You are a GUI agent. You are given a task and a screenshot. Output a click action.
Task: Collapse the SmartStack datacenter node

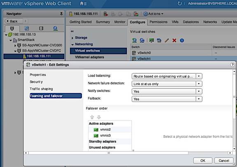click(x=11, y=40)
